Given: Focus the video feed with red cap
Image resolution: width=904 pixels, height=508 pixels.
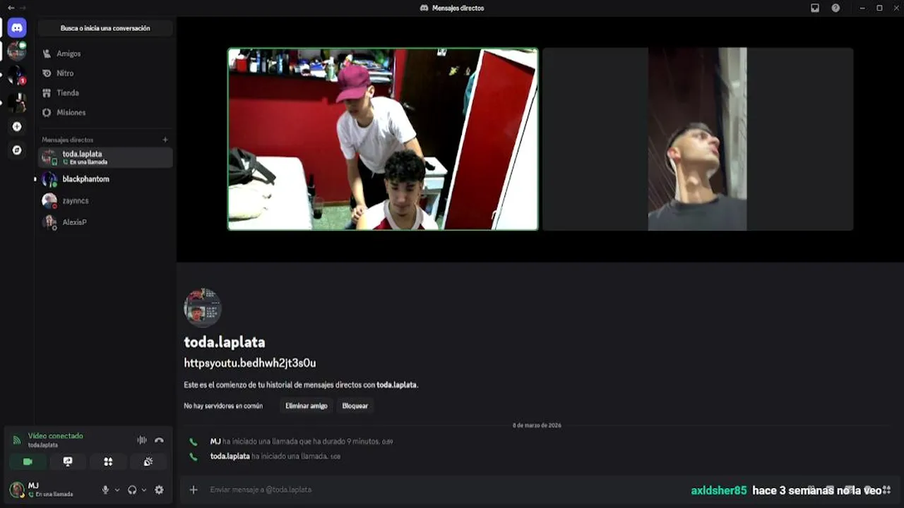Looking at the screenshot, I should point(383,139).
